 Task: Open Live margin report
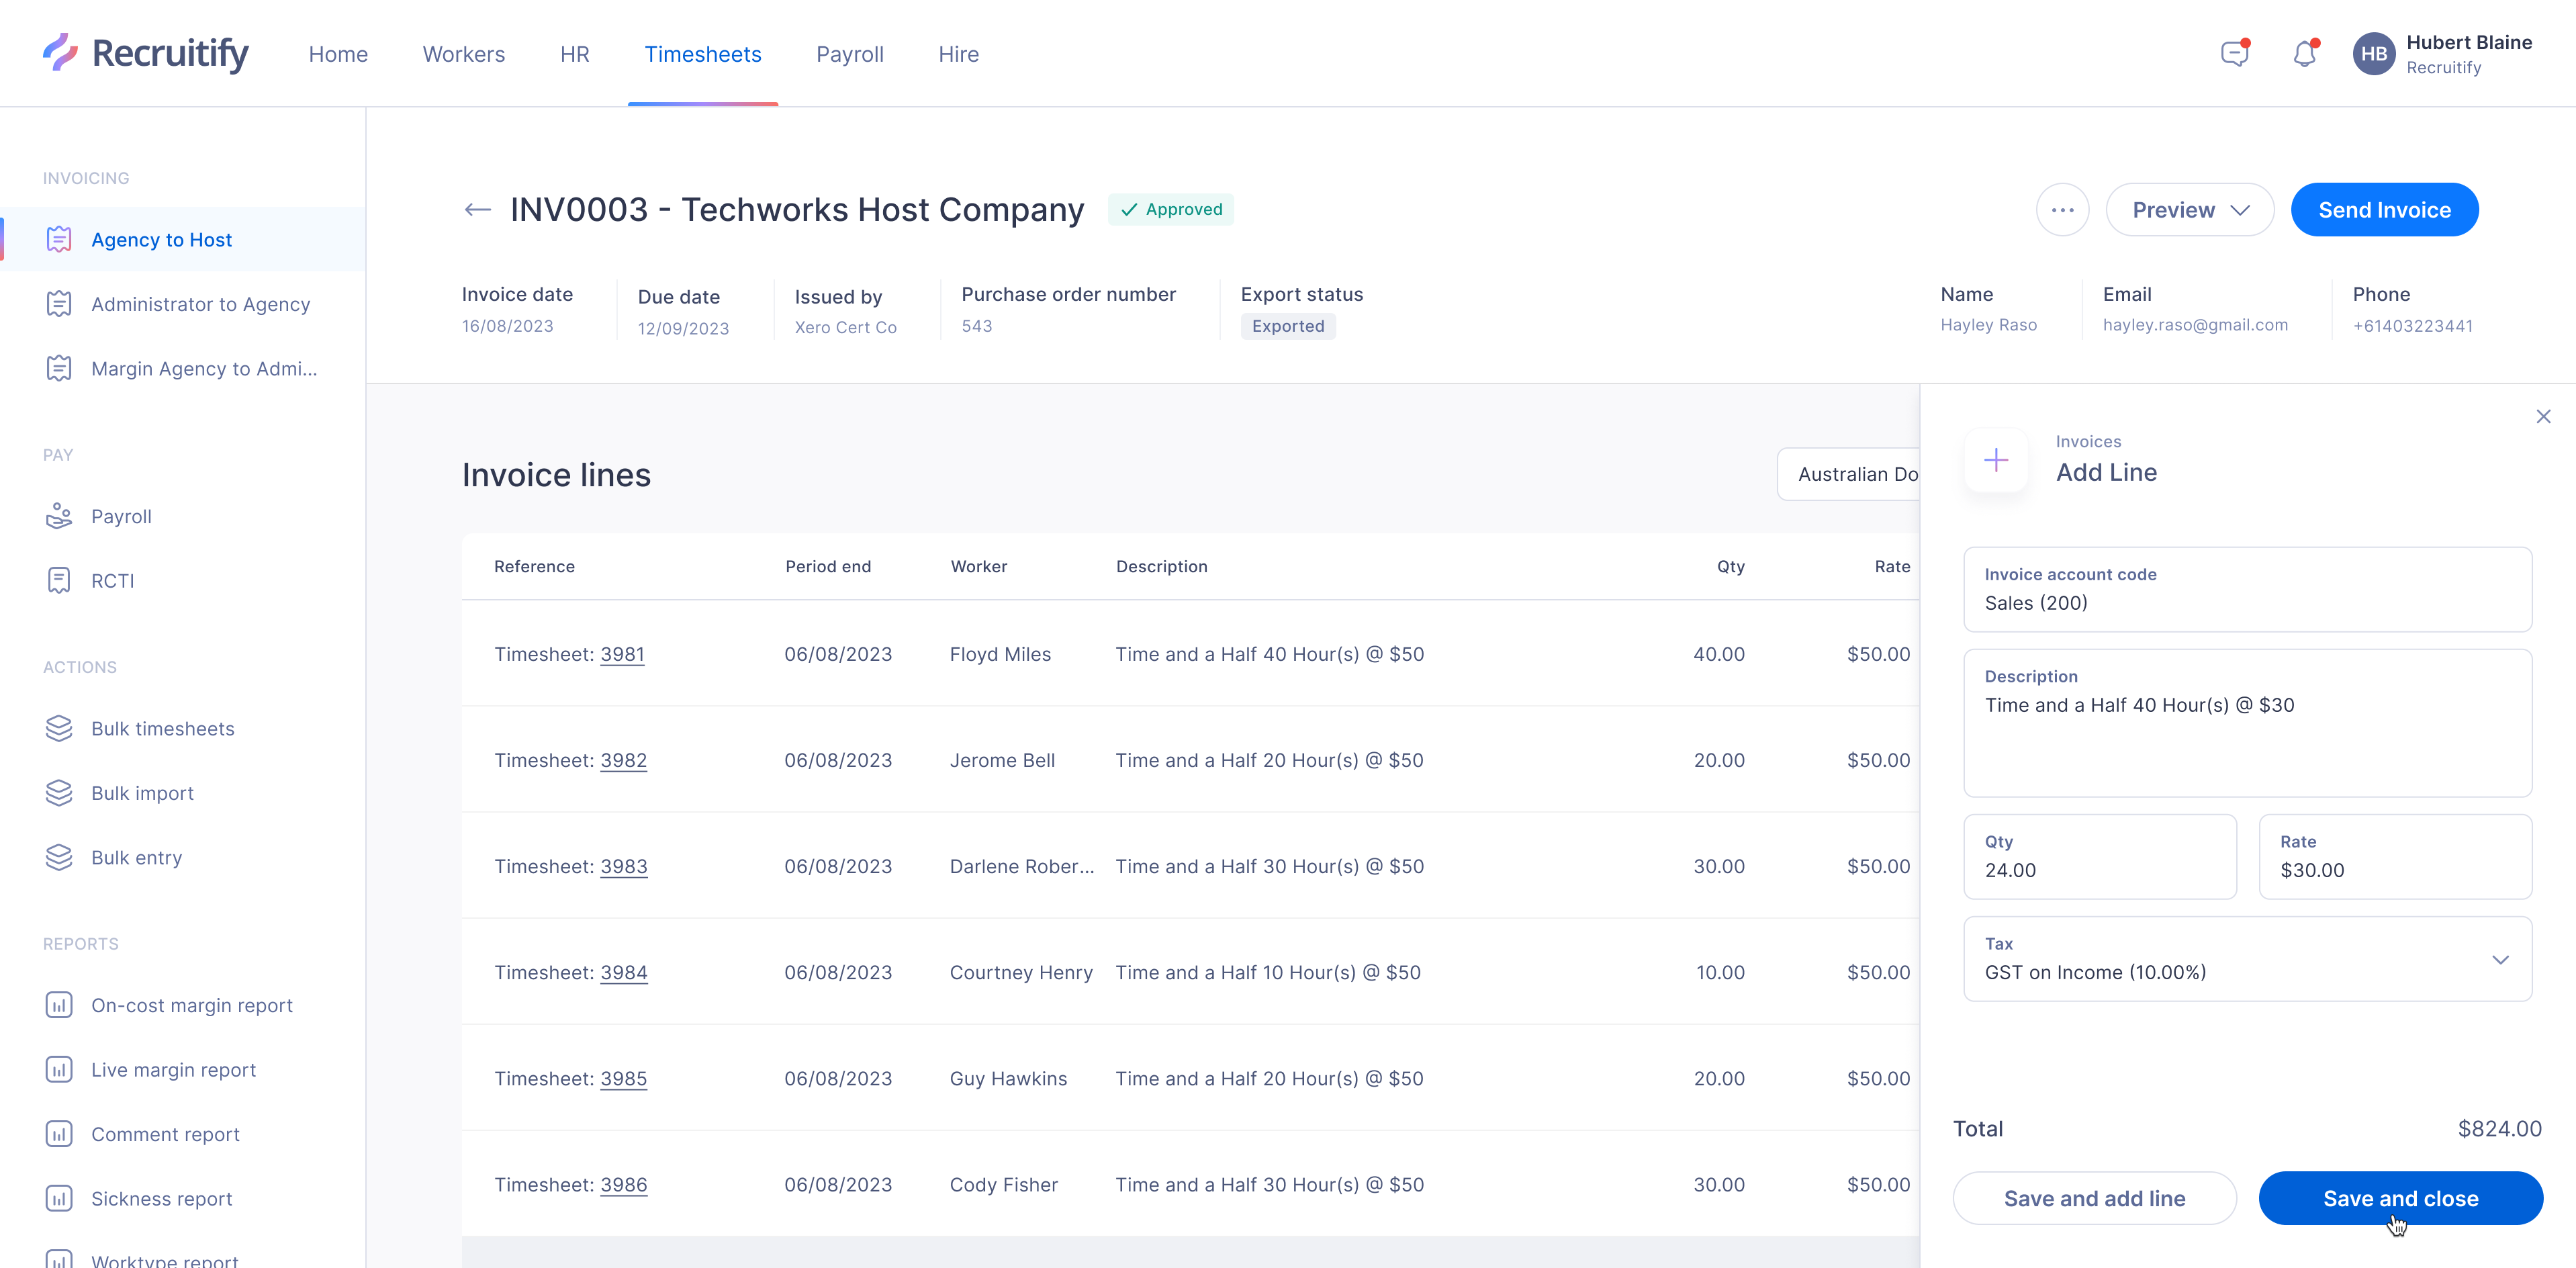click(173, 1069)
